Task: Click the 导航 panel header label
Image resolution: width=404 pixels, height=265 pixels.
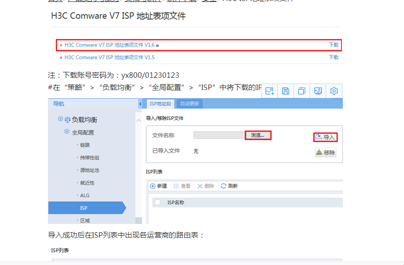Action: pos(59,104)
